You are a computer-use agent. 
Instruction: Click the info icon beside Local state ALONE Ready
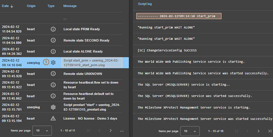point(53,51)
